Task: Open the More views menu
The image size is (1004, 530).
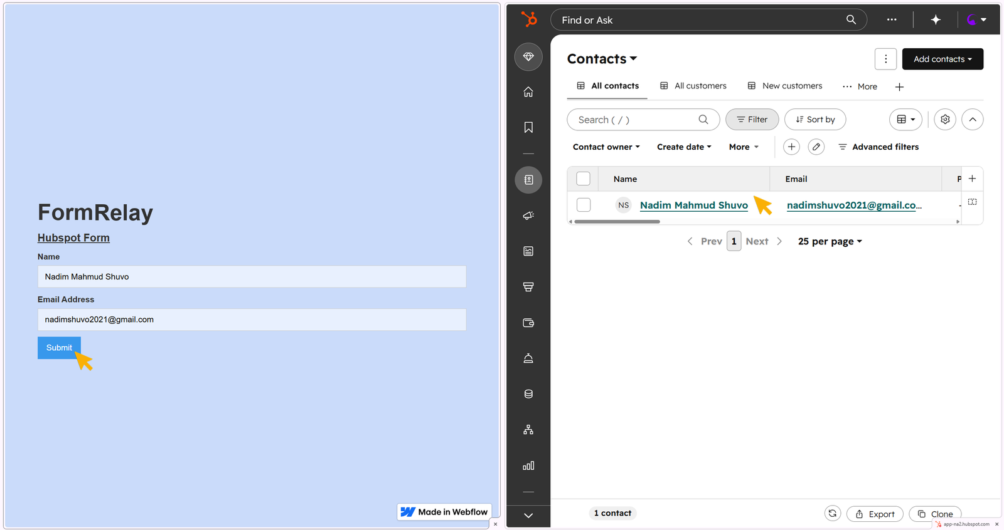Action: [x=860, y=86]
